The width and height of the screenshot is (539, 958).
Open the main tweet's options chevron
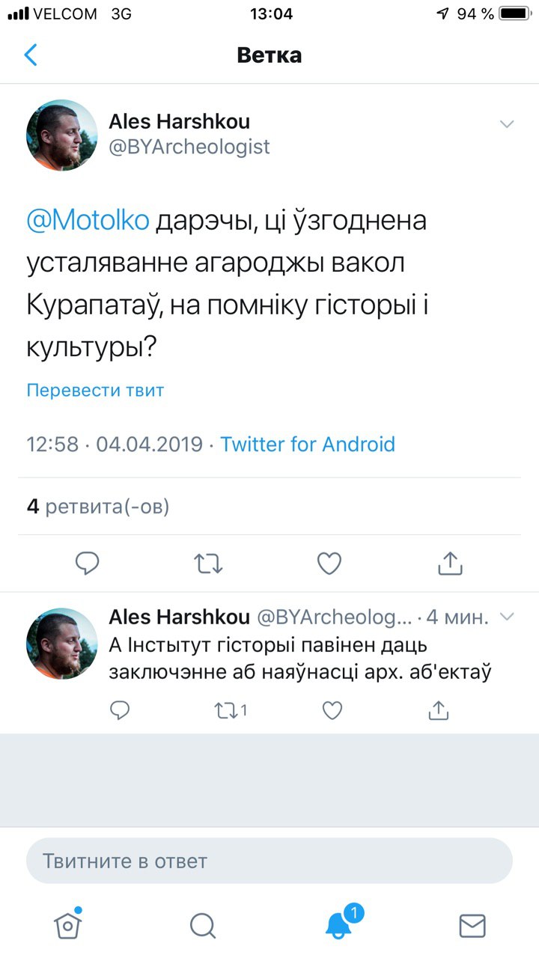pyautogui.click(x=507, y=124)
